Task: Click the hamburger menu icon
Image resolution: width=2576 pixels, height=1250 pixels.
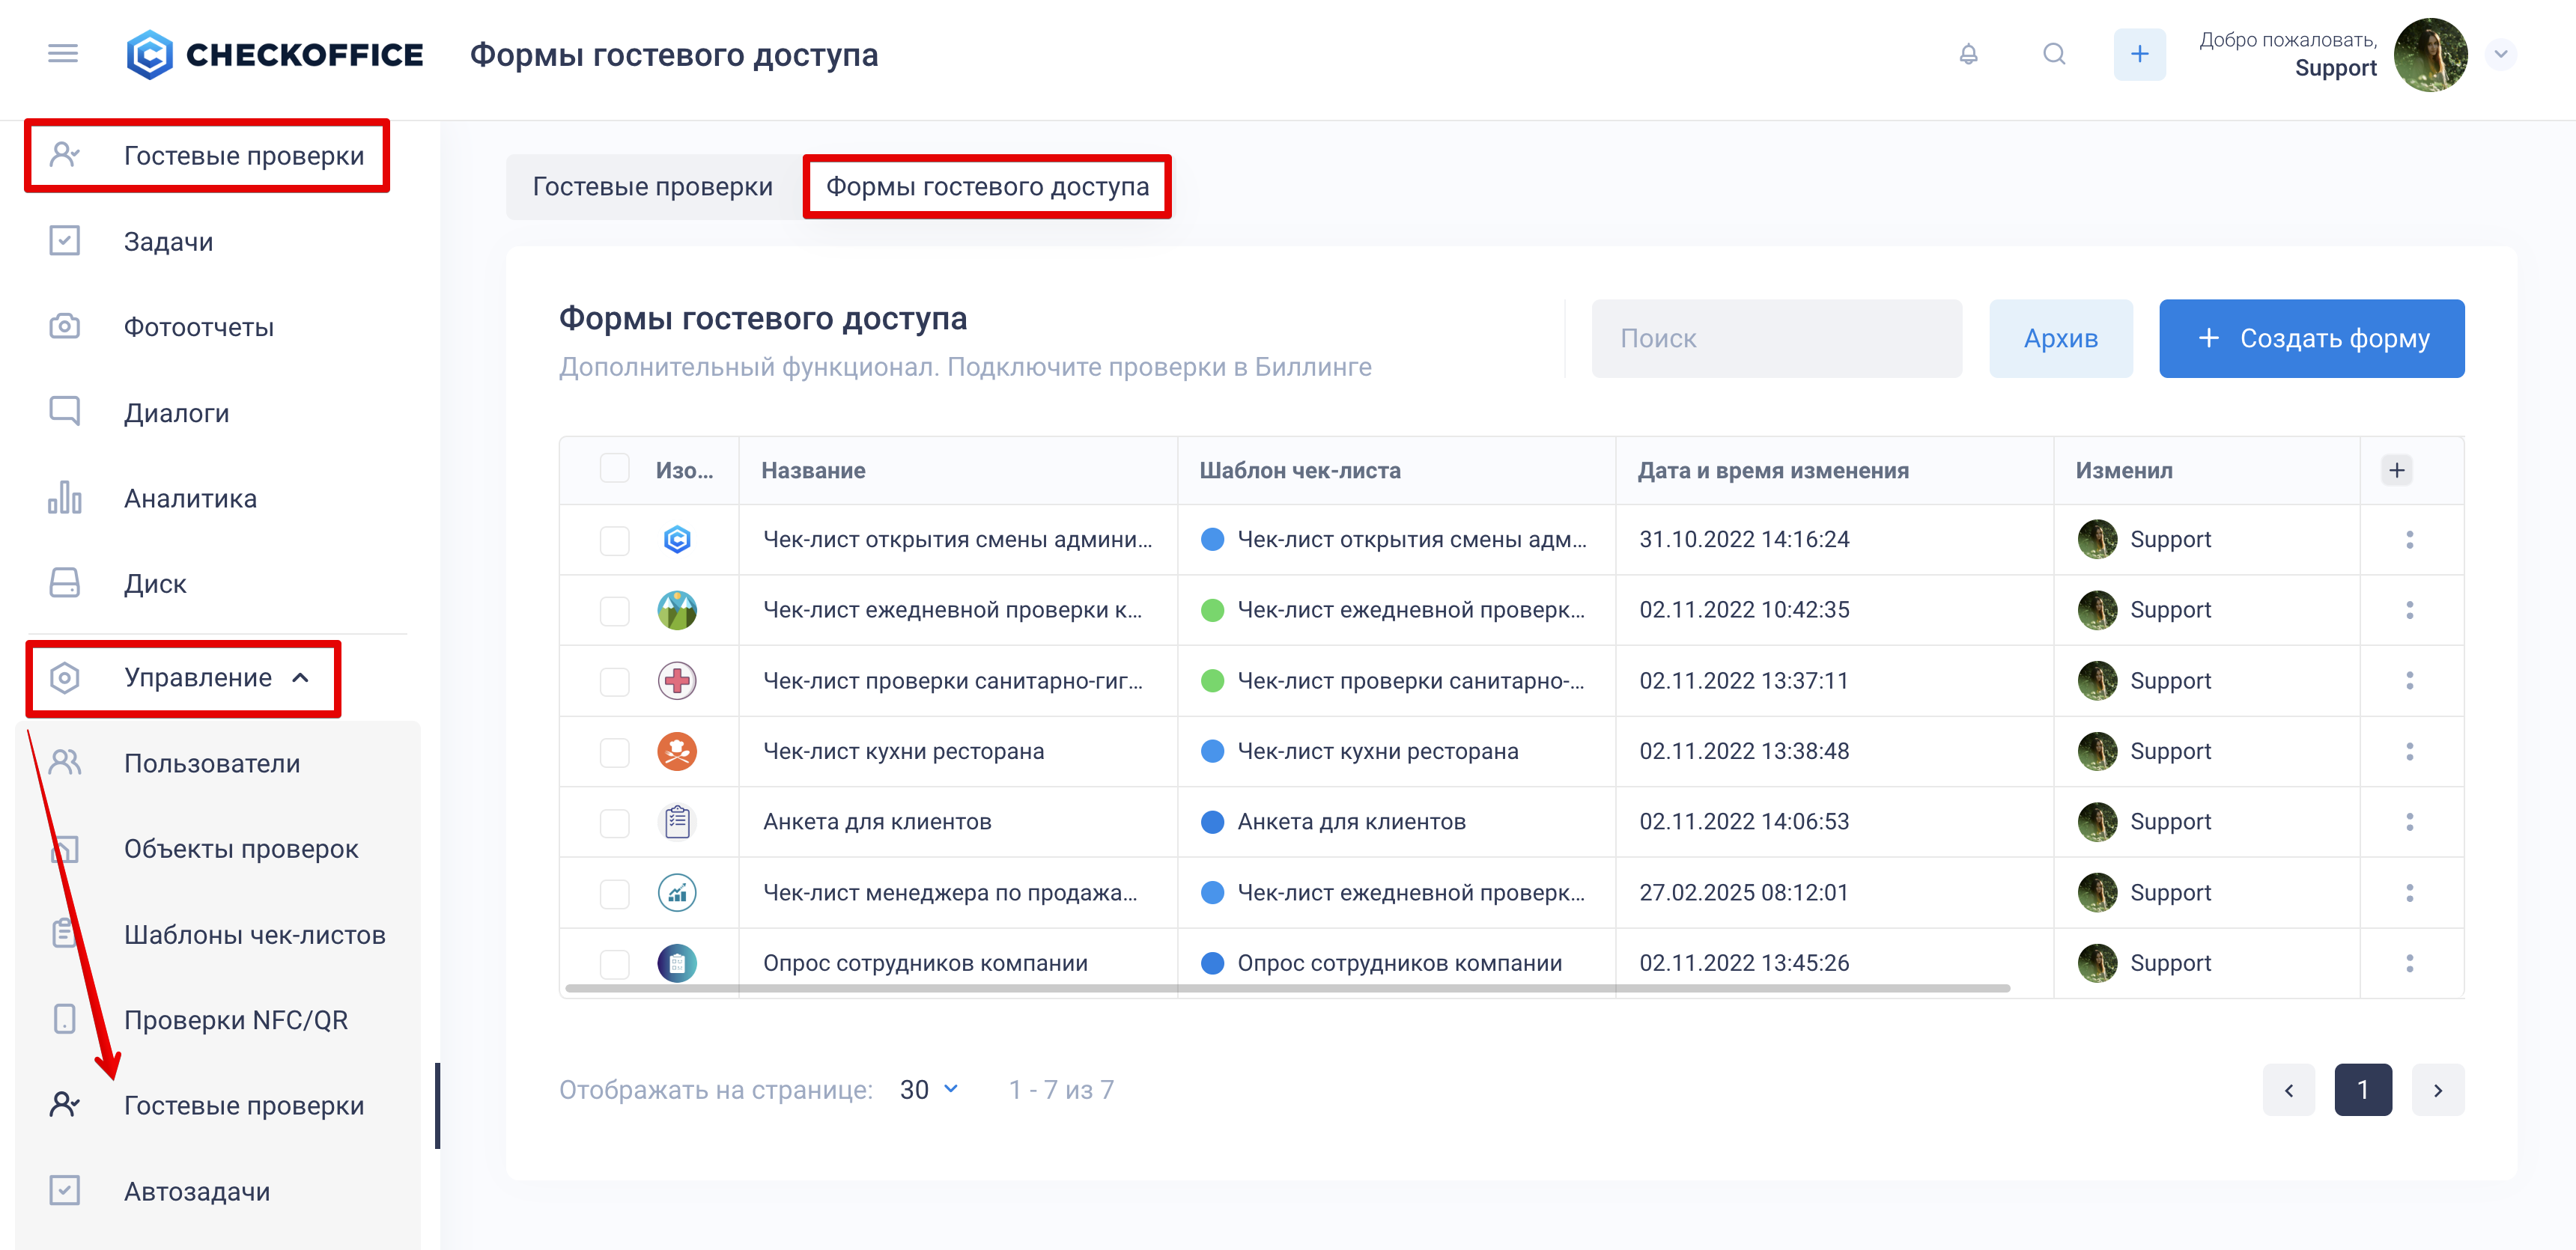Action: click(x=63, y=54)
